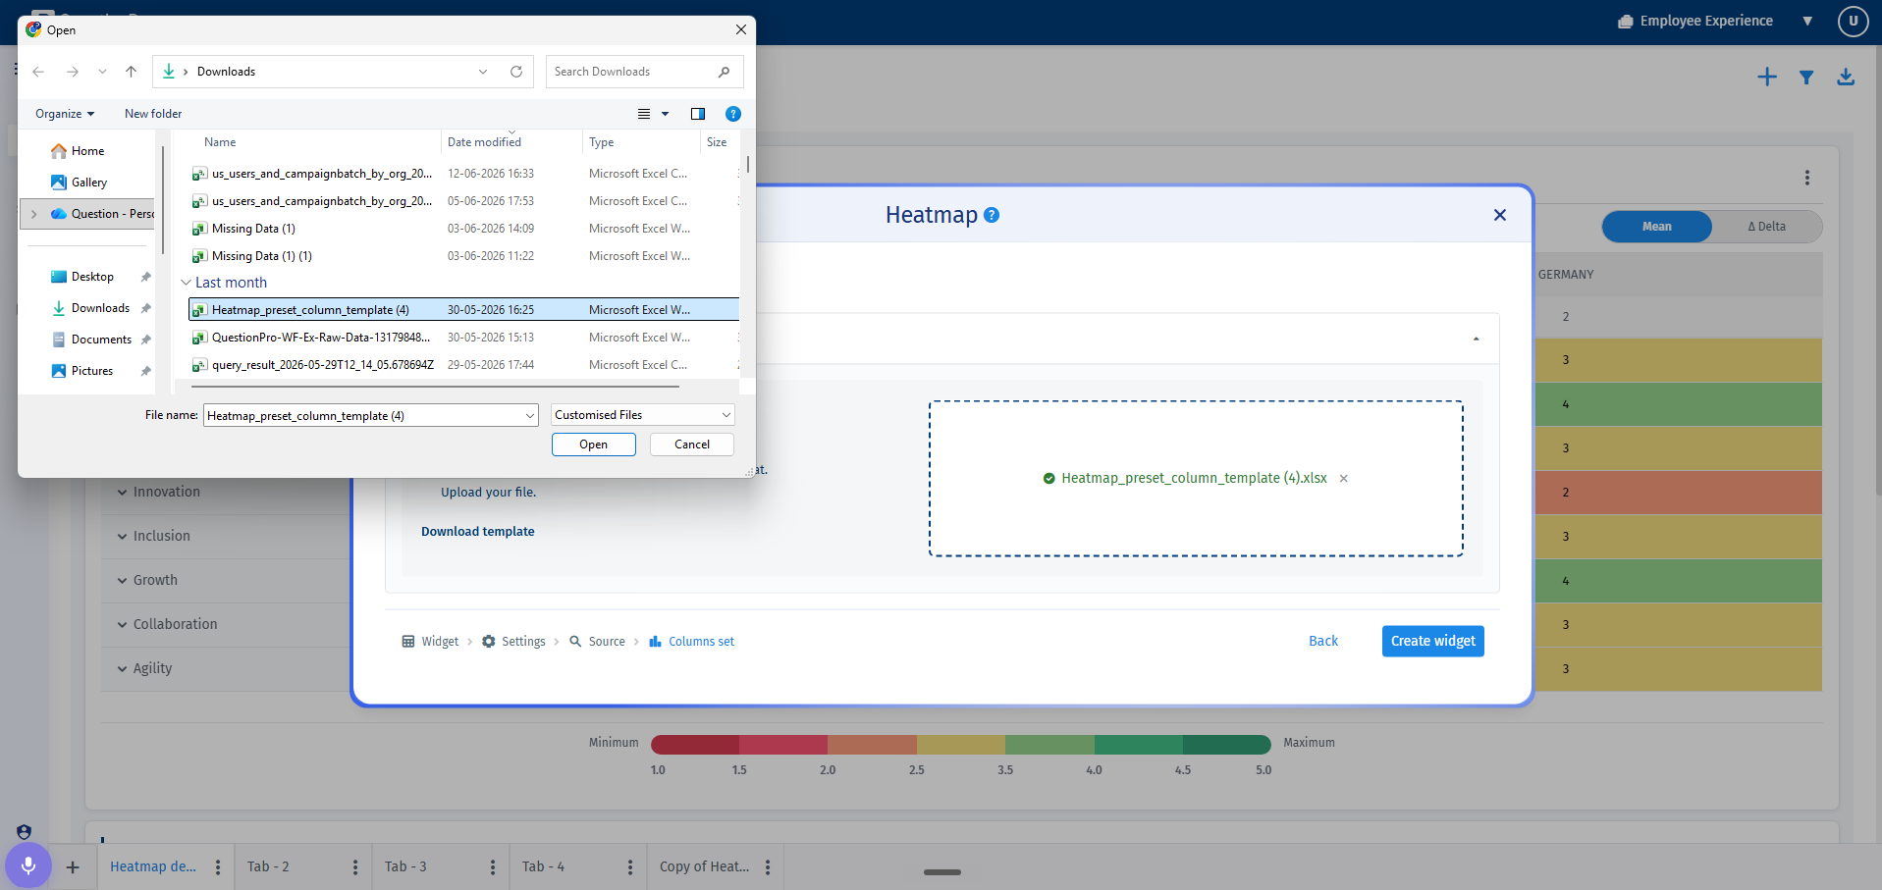This screenshot has width=1882, height=890.
Task: Select Heatmap_preset_column_template (4) in the file list
Action: (x=463, y=310)
